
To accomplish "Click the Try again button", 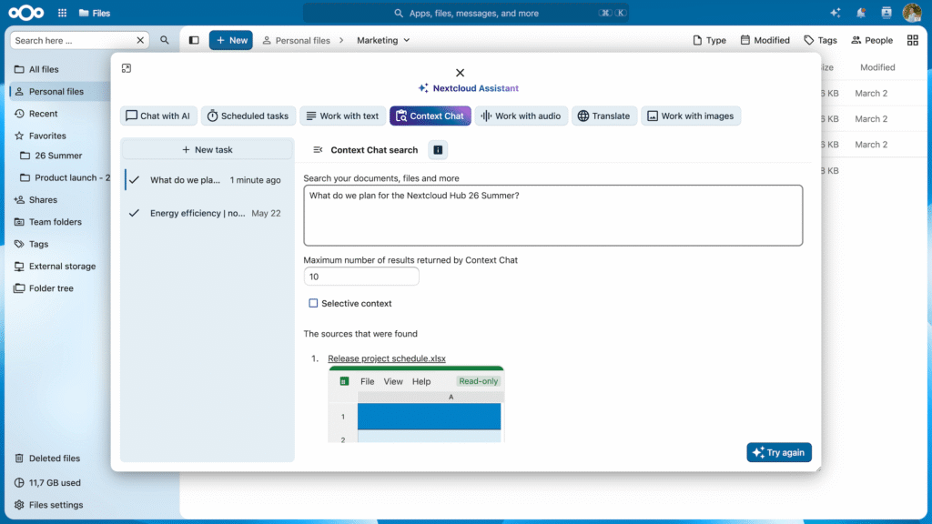I will coord(779,453).
